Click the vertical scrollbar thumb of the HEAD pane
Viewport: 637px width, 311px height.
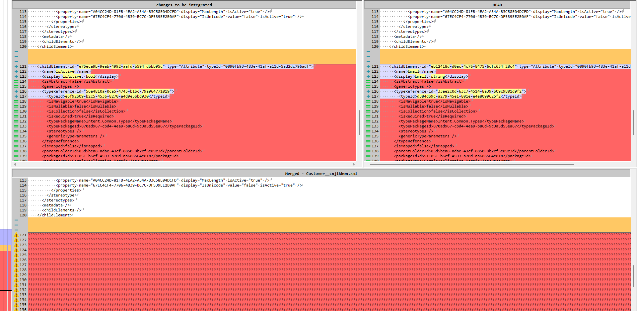tap(634, 122)
